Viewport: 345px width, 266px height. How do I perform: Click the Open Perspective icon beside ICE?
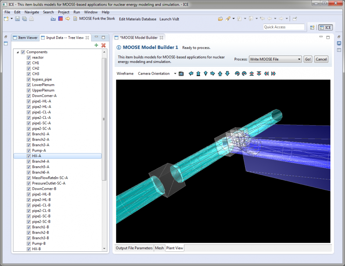pyautogui.click(x=312, y=27)
